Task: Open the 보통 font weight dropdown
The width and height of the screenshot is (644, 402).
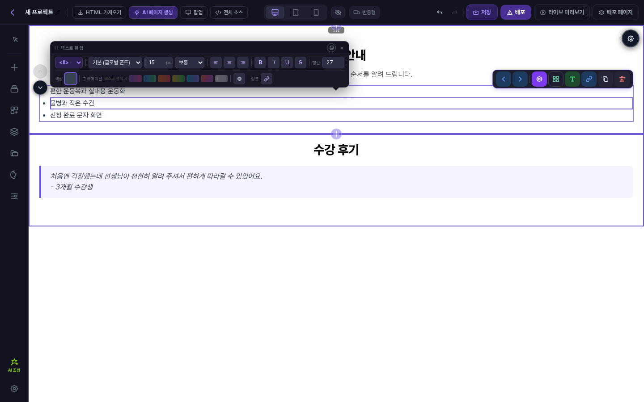Action: tap(190, 63)
